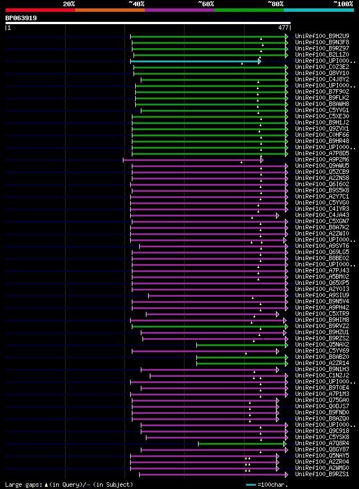
Task: Select the UniRef100_A2Y7C1 label
Action: (x=322, y=197)
